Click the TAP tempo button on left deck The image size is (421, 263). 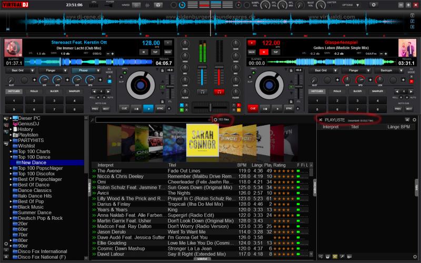coord(155,52)
